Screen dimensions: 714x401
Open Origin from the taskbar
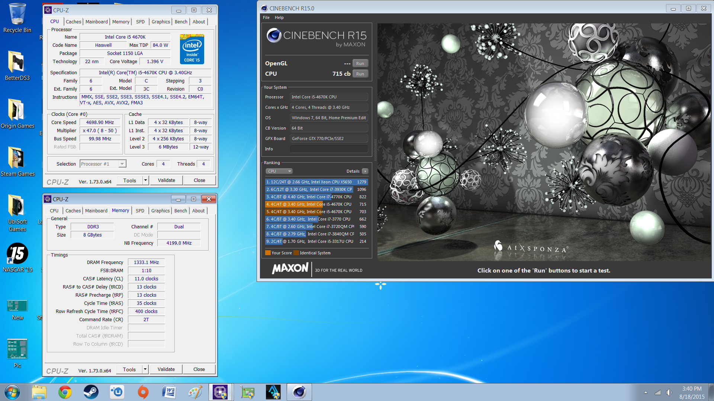pyautogui.click(x=143, y=392)
